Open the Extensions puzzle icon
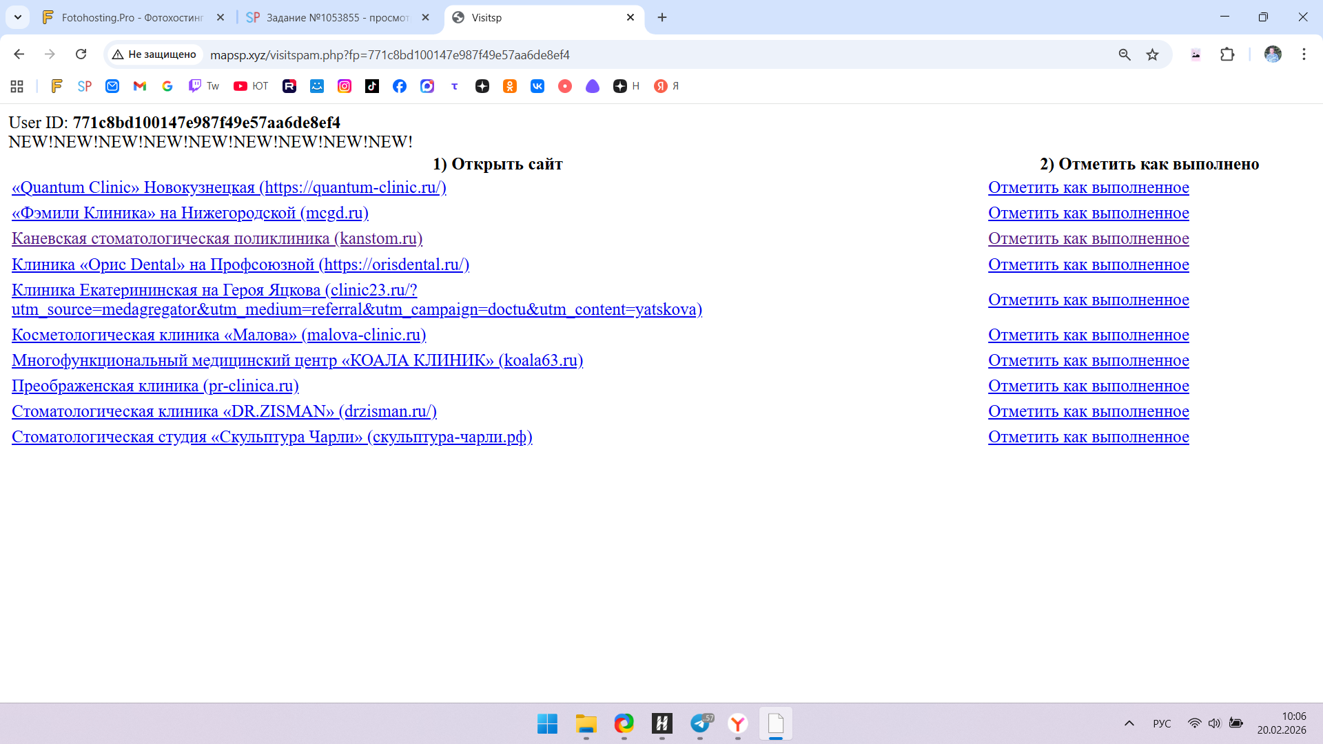Image resolution: width=1323 pixels, height=744 pixels. tap(1227, 54)
